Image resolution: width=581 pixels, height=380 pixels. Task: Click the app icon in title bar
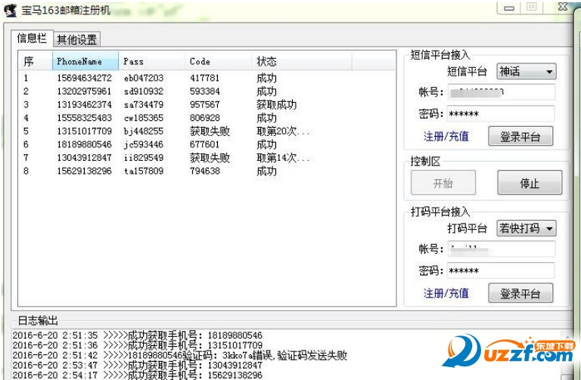[10, 10]
